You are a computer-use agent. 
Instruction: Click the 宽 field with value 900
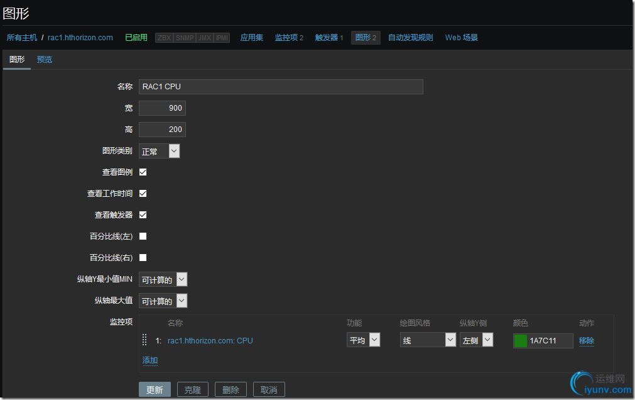[x=163, y=108]
